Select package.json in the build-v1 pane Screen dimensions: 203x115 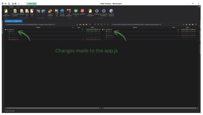(x=14, y=39)
